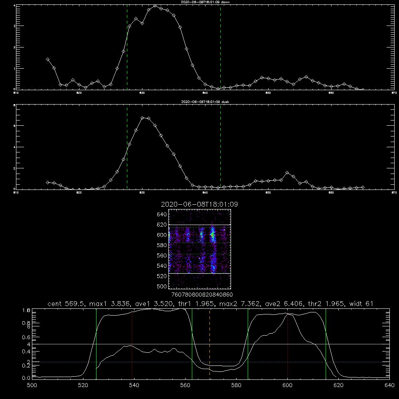Click spectrogram y-axis label 580

coord(162,245)
